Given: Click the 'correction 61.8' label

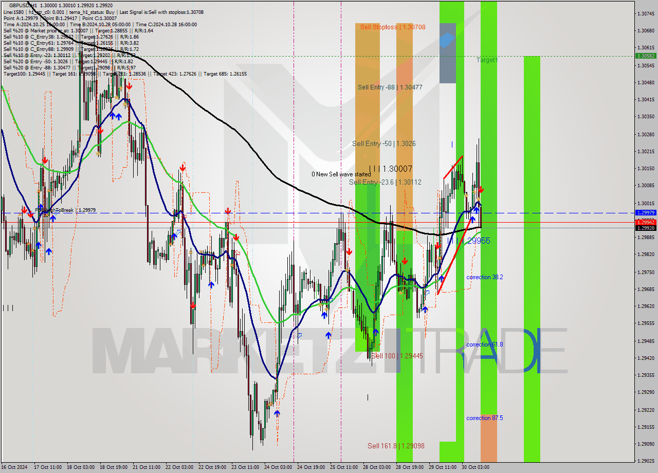Looking at the screenshot, I should coord(485,344).
